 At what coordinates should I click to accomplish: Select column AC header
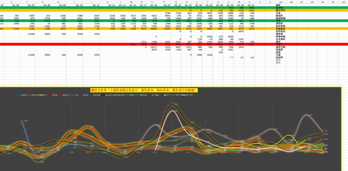(302, 2)
